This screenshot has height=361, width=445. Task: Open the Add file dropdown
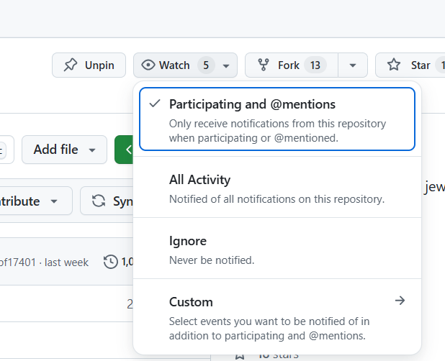click(x=64, y=150)
